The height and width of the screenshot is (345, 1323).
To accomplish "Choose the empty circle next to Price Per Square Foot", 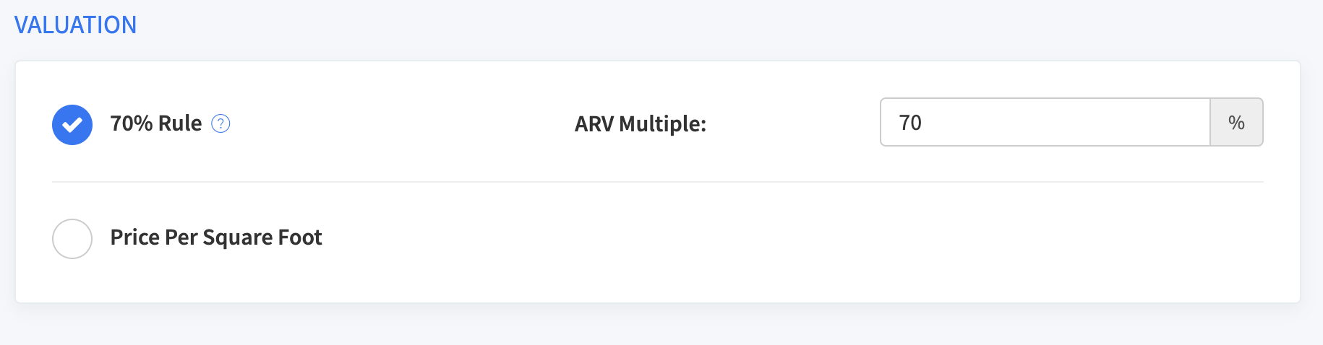I will [x=72, y=239].
